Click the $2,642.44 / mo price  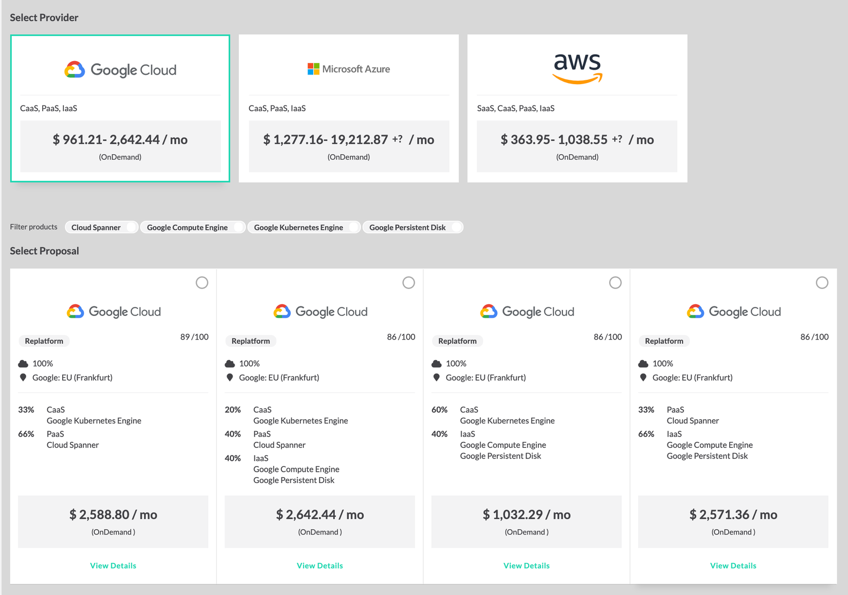[x=320, y=515]
